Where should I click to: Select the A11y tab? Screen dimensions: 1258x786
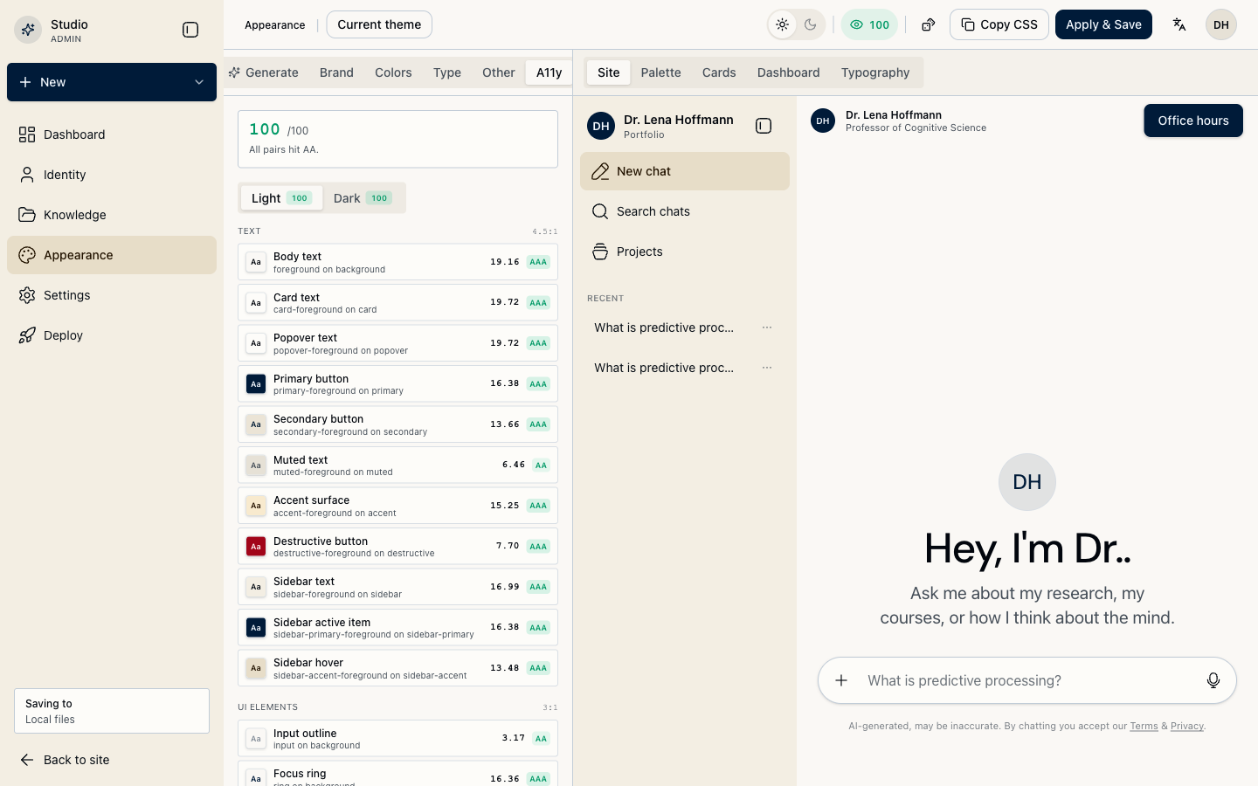549,72
